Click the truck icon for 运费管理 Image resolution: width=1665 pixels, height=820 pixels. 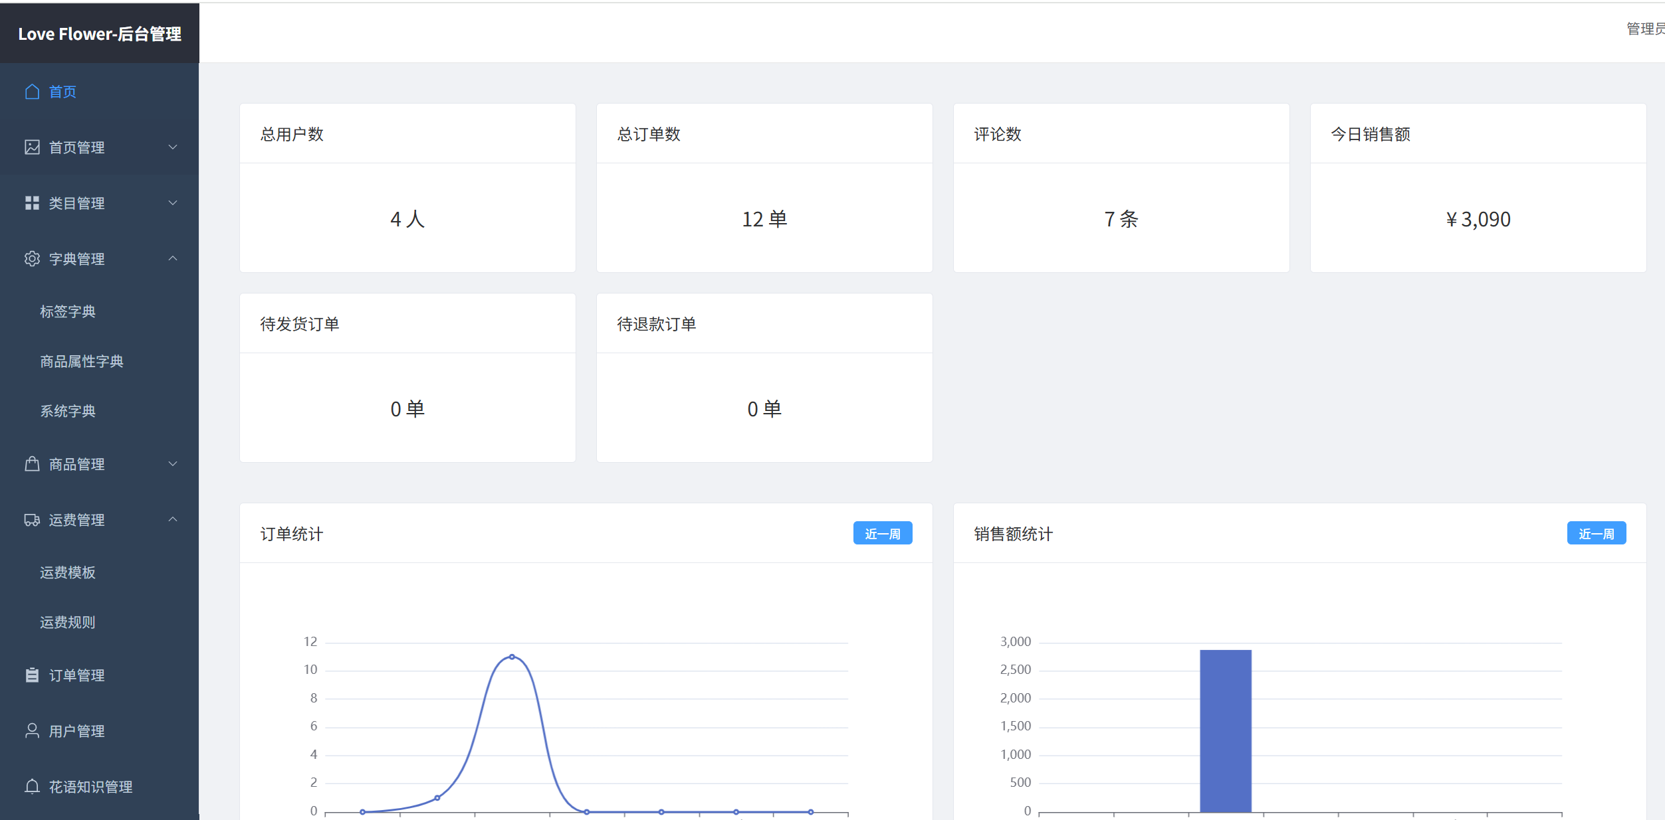[x=32, y=520]
